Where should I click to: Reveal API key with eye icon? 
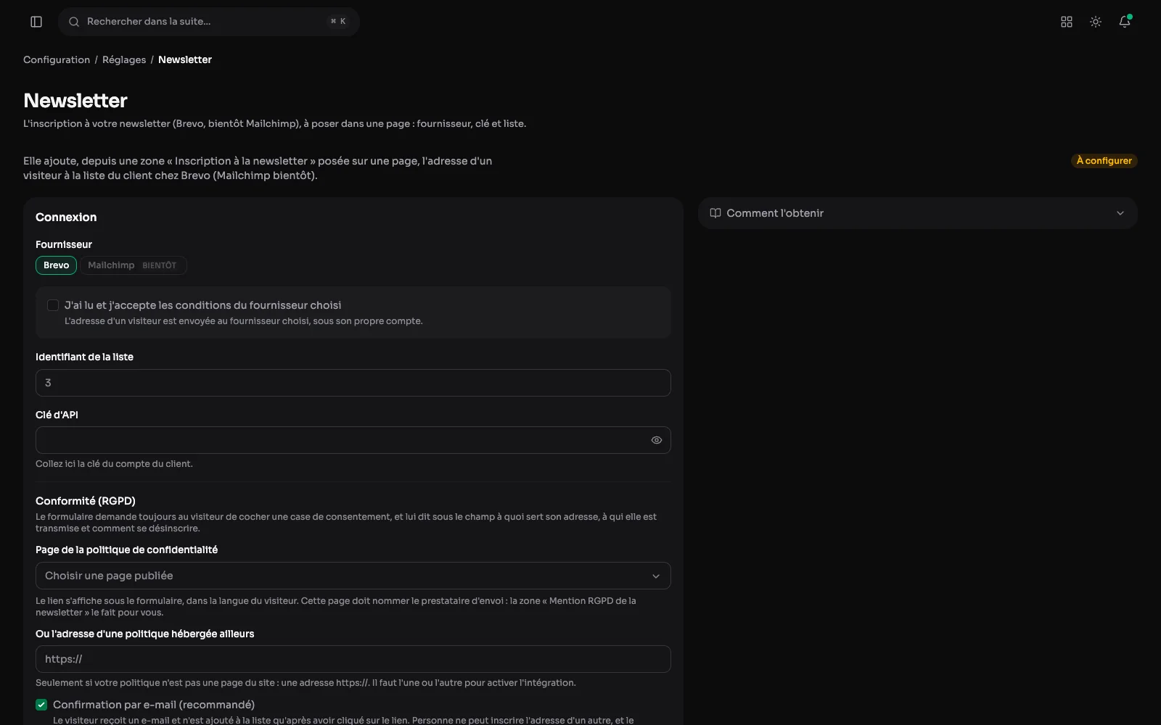[657, 440]
